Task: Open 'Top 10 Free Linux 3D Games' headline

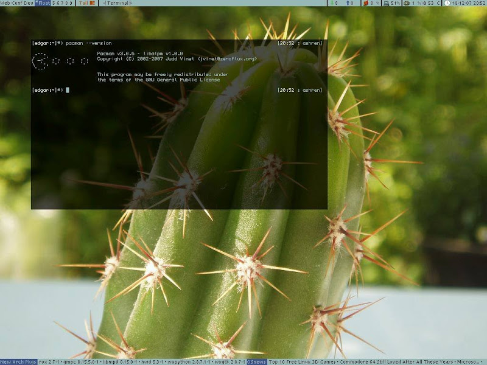Action: 302,362
